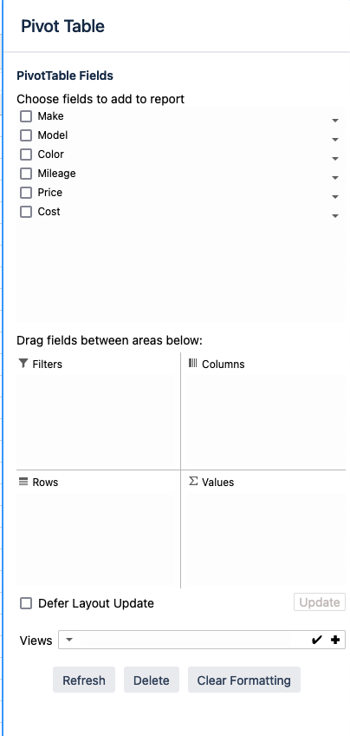Click the Columns area icon
This screenshot has width=350, height=736.
[192, 363]
